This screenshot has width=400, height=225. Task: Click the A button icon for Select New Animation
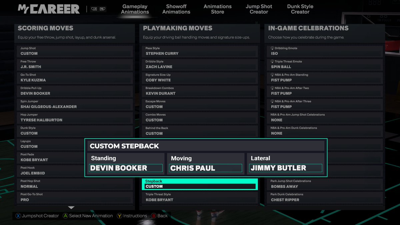(66, 216)
